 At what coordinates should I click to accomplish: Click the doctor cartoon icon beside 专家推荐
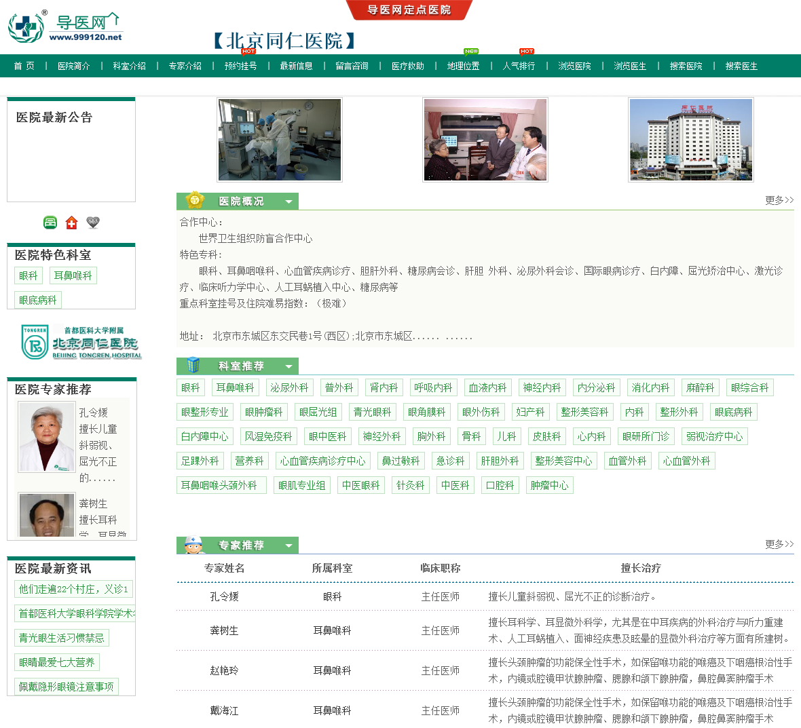193,545
